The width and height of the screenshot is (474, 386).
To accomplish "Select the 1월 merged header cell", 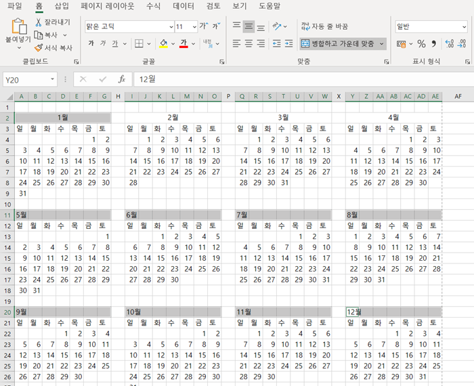I will 63,118.
